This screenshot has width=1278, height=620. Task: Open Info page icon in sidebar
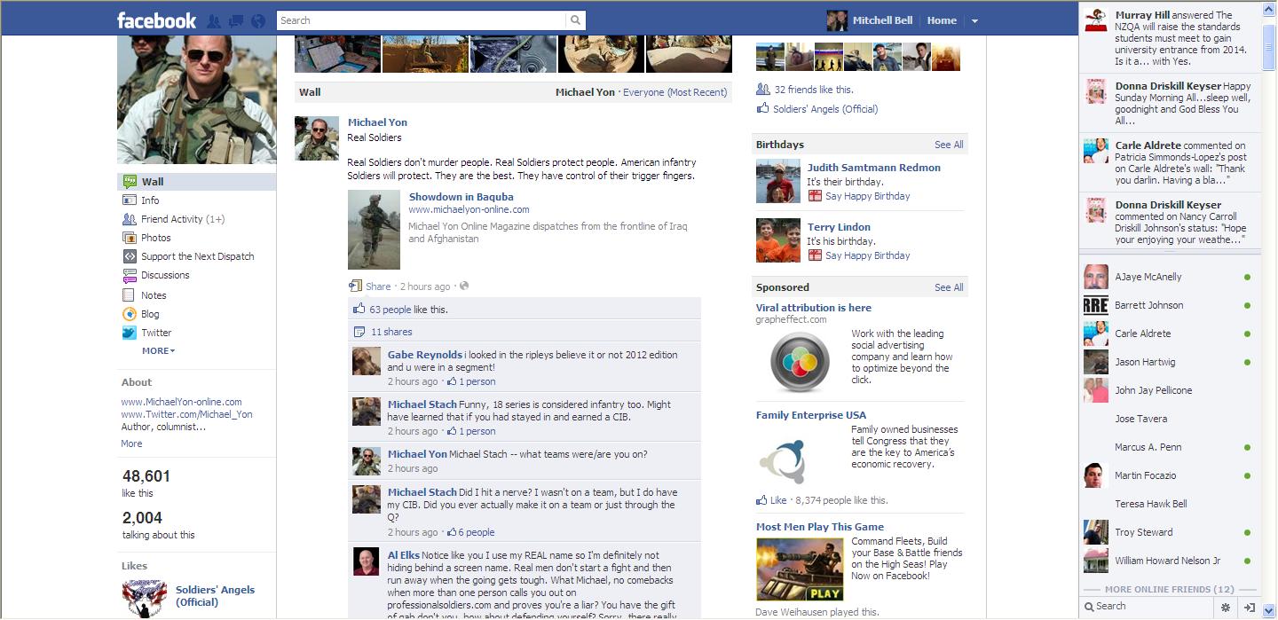point(130,200)
